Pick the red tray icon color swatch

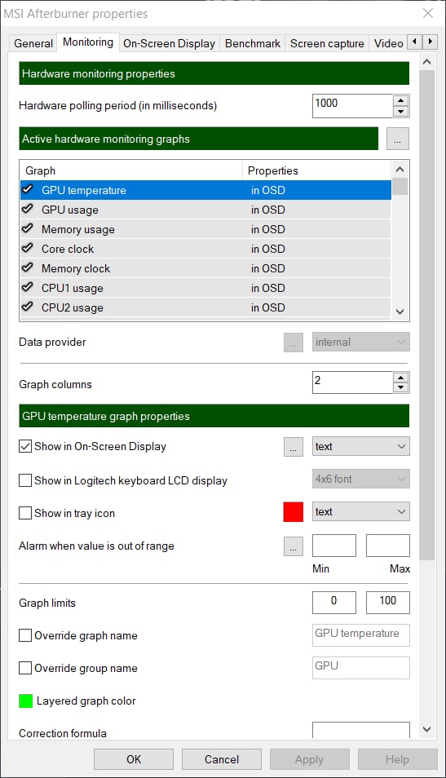click(x=294, y=511)
